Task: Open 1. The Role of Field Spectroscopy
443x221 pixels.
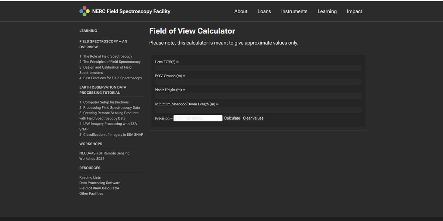Action: click(x=106, y=56)
